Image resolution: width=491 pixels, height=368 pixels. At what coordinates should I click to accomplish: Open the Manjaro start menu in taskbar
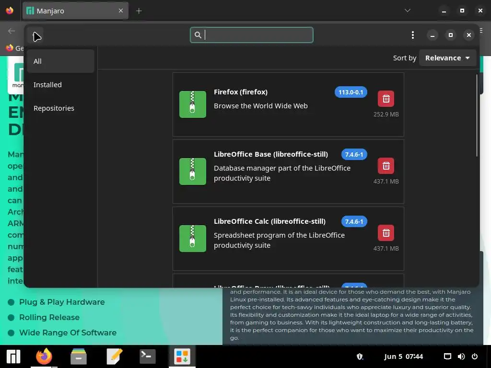pos(13,356)
